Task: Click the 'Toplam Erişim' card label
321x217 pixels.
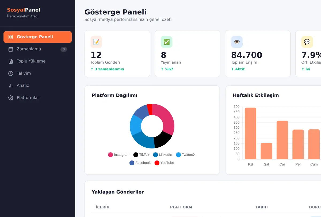Action: [x=244, y=62]
